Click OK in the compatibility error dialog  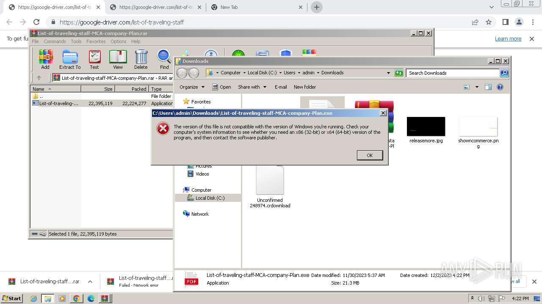pyautogui.click(x=370, y=155)
